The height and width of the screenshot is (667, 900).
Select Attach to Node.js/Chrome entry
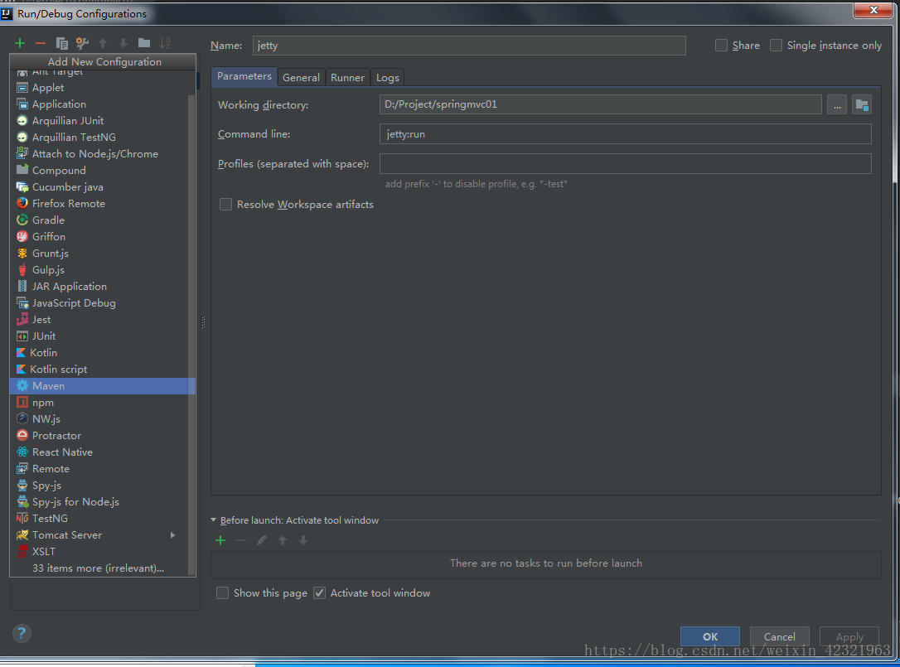point(103,154)
